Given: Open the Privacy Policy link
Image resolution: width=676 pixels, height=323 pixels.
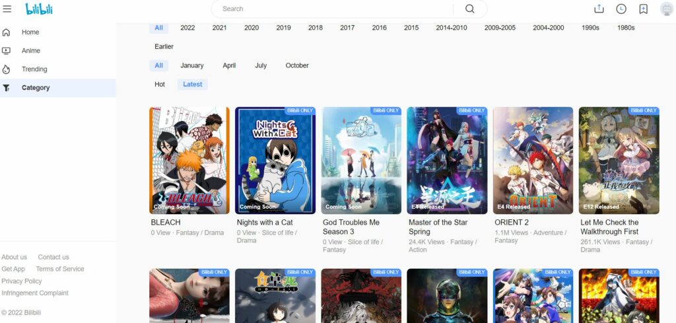Looking at the screenshot, I should (22, 281).
